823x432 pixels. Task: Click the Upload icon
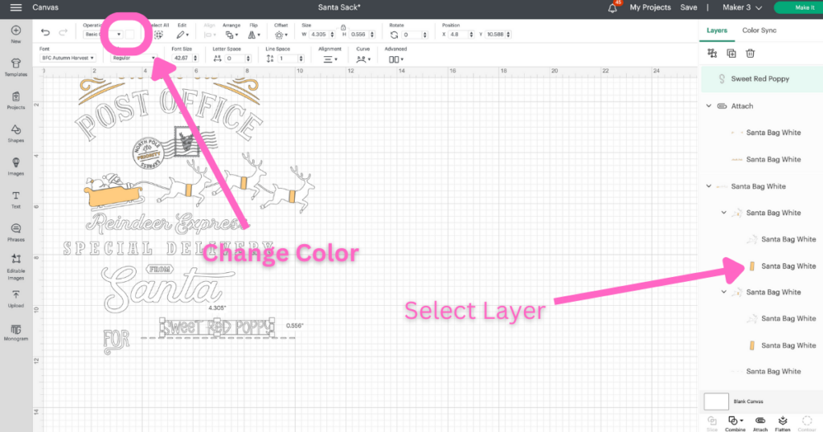[16, 295]
